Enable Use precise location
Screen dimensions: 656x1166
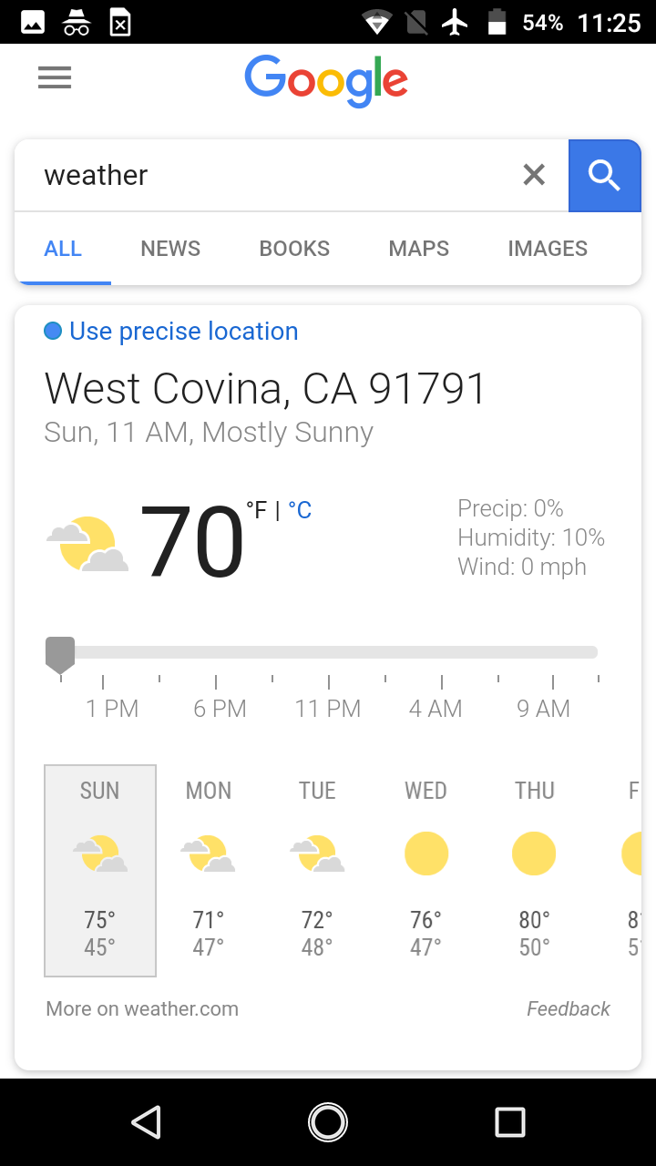coord(171,332)
